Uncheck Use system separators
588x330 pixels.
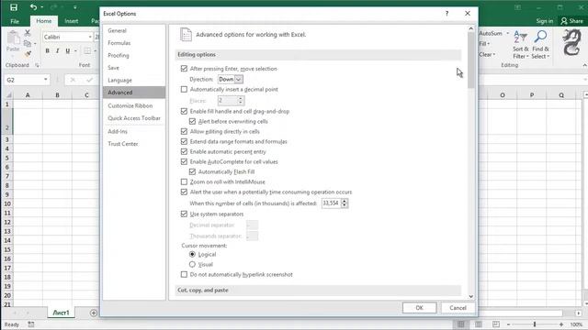pos(184,214)
